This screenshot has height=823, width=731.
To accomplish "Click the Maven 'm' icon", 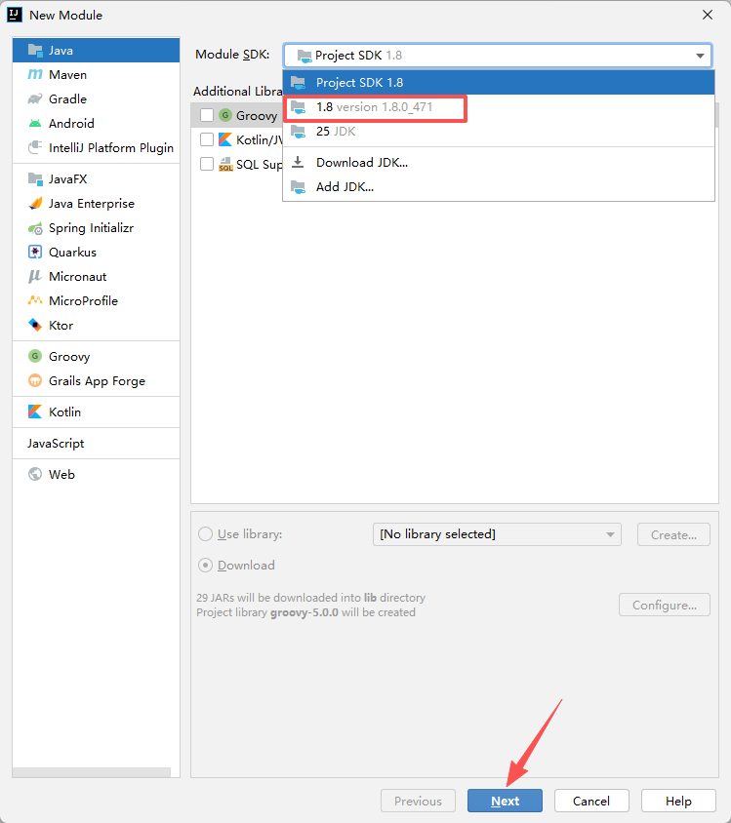I will [x=35, y=74].
